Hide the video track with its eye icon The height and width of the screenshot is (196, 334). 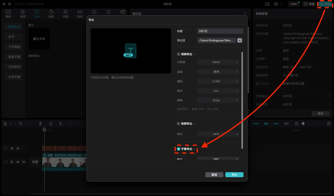18,162
